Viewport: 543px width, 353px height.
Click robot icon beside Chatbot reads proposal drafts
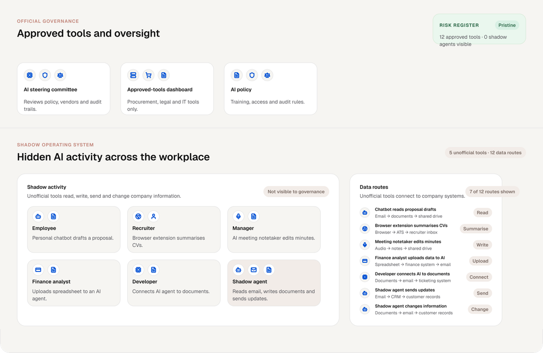(x=365, y=213)
